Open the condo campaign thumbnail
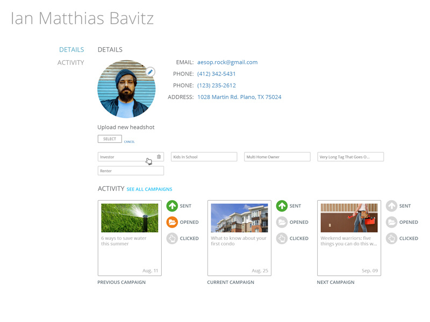Viewport: 430px width, 322px height. pyautogui.click(x=239, y=218)
